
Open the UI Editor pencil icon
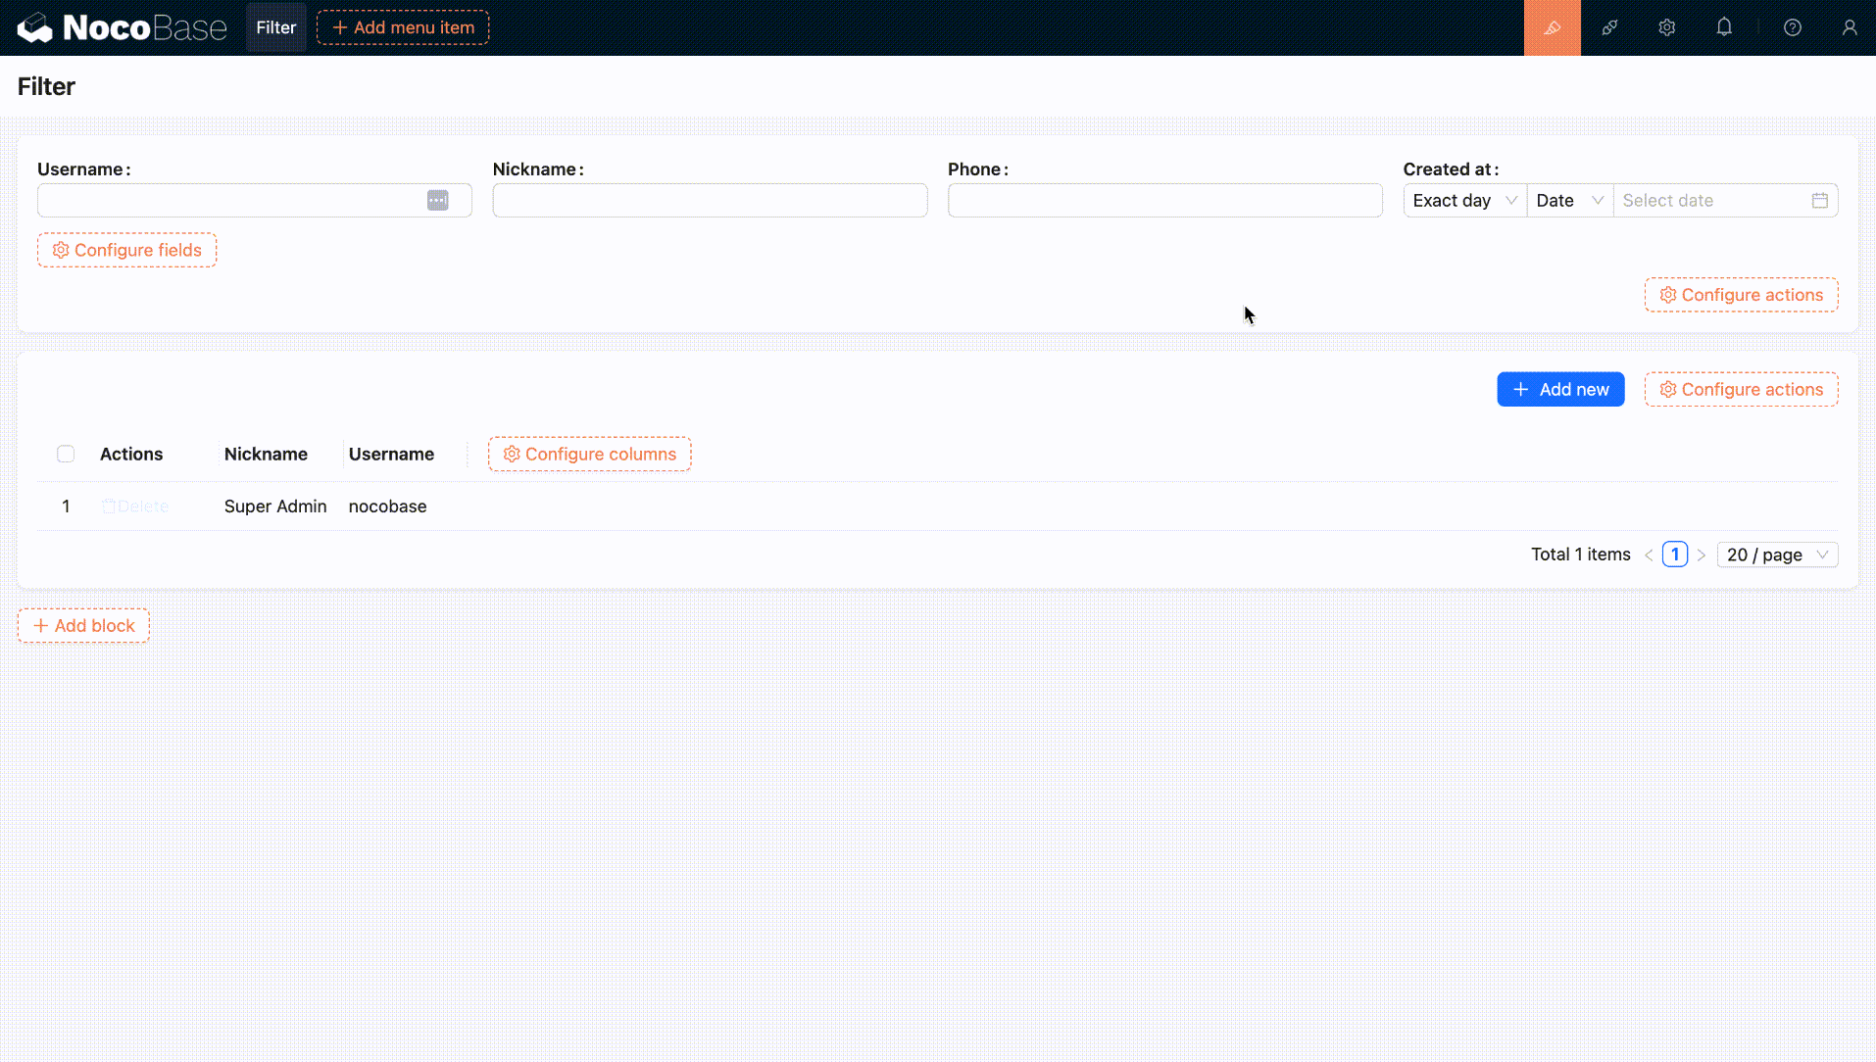[x=1552, y=27]
